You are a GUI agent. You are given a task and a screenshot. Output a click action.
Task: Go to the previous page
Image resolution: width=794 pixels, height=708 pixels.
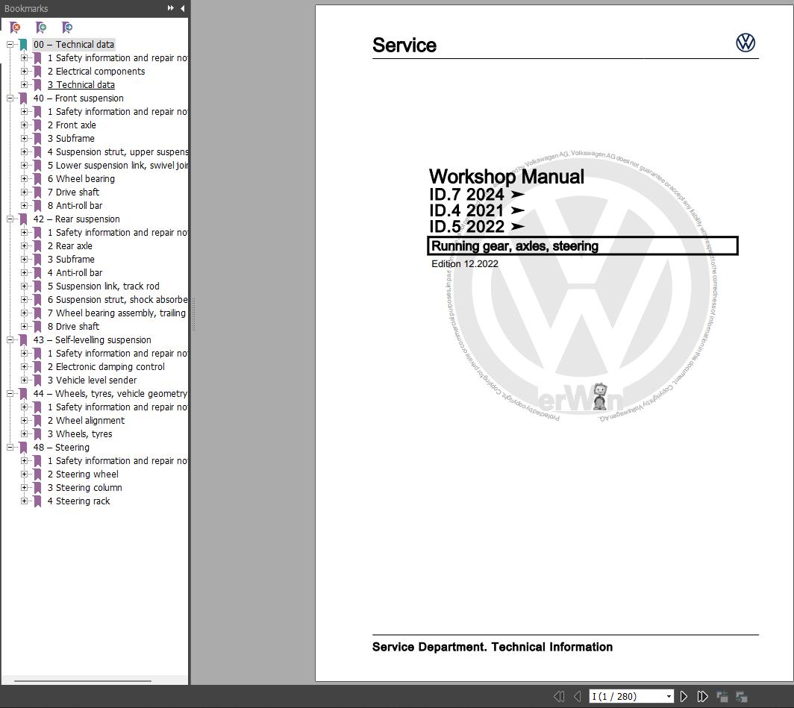[x=578, y=696]
